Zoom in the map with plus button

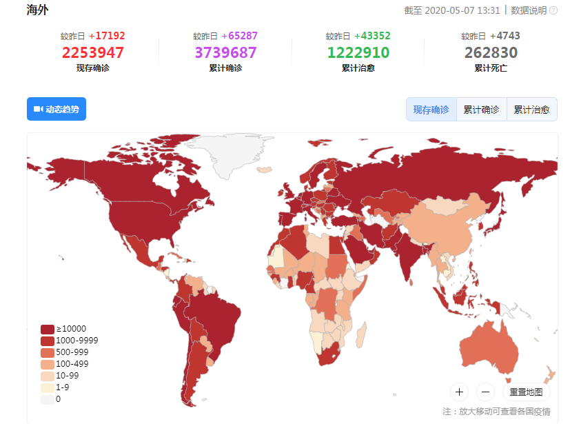coord(460,392)
